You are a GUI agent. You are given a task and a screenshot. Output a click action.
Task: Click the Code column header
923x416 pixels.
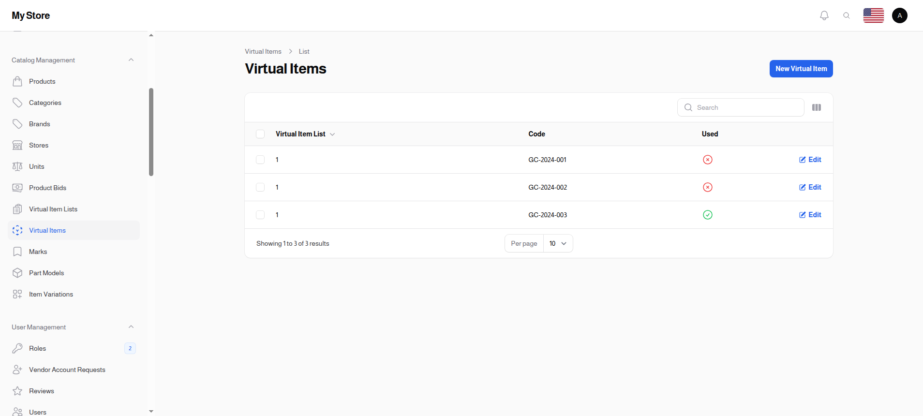pos(536,134)
